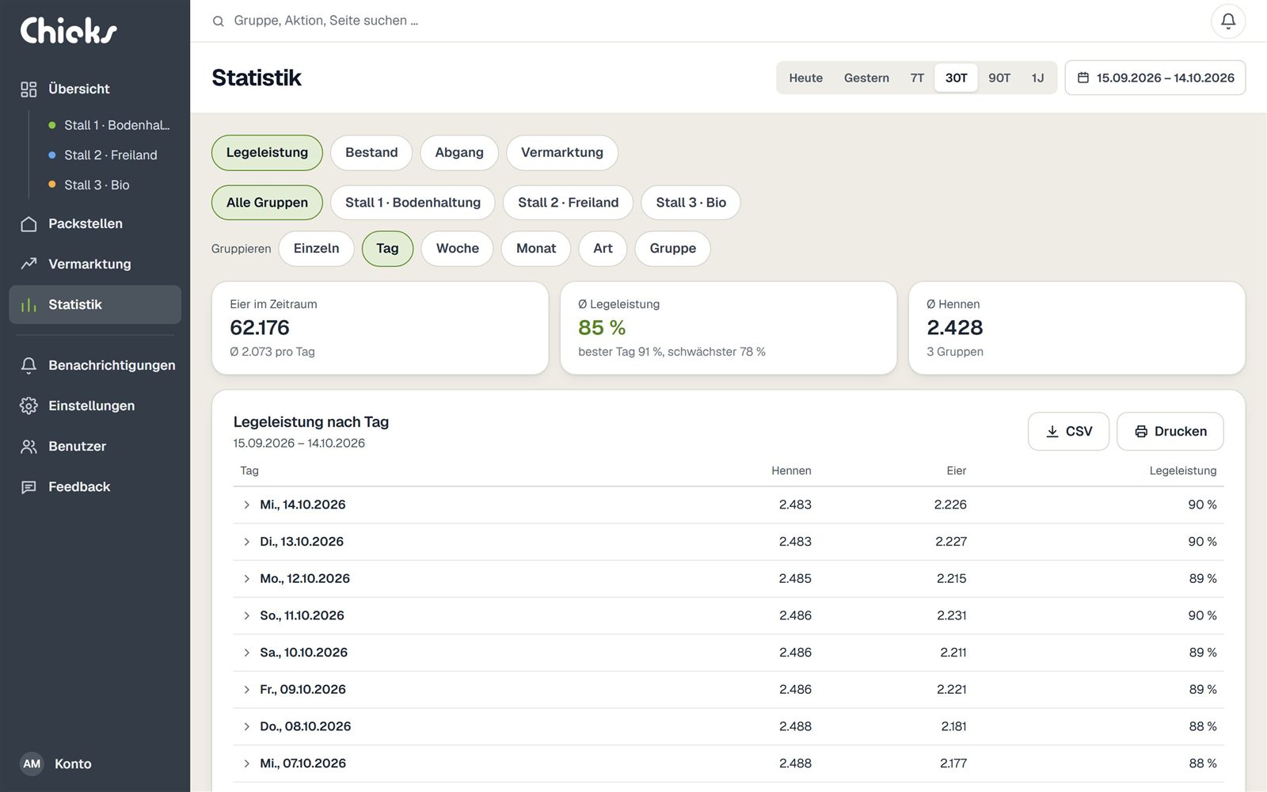Expand row Mi., 14.10.2026
Image resolution: width=1267 pixels, height=792 pixels.
[x=246, y=505]
